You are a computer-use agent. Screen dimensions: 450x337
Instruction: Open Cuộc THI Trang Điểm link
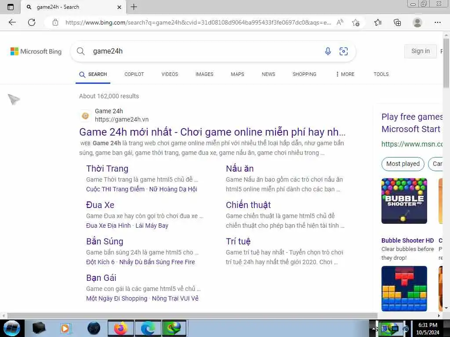[115, 189]
